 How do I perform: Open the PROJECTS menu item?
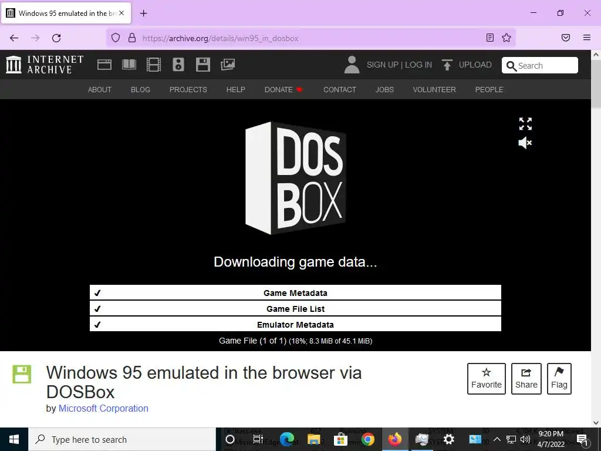point(188,90)
